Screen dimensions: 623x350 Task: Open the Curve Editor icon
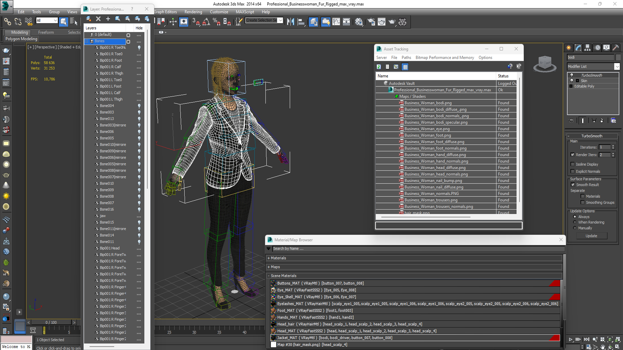tap(336, 22)
